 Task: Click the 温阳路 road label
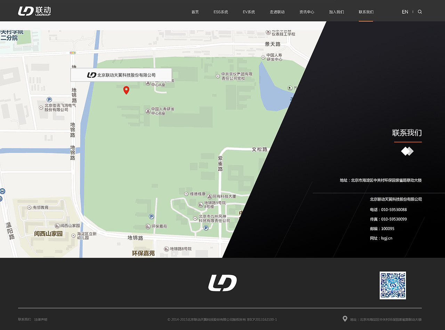pyautogui.click(x=10, y=231)
